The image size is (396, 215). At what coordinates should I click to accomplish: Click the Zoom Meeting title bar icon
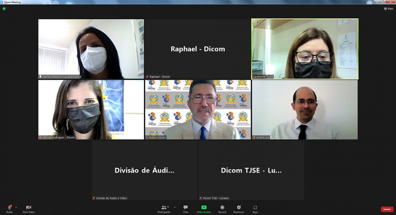point(2,2)
